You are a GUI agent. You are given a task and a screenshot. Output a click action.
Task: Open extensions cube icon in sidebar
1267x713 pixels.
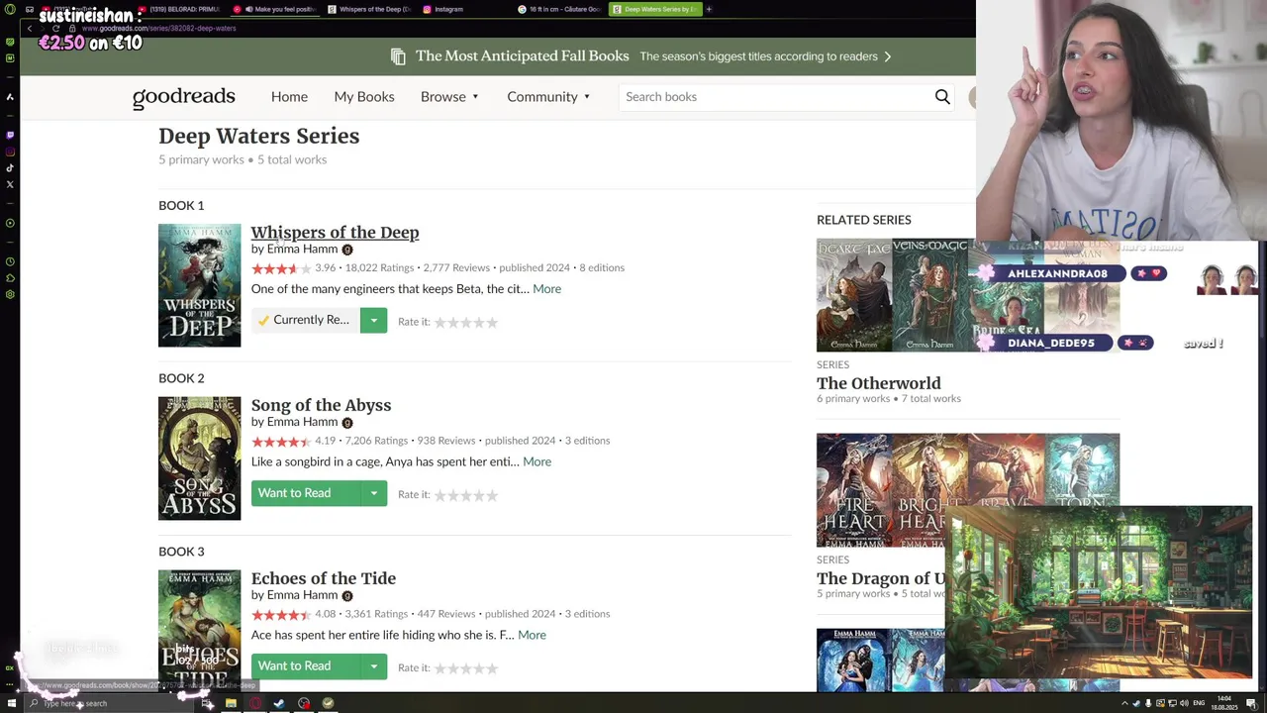tap(10, 278)
